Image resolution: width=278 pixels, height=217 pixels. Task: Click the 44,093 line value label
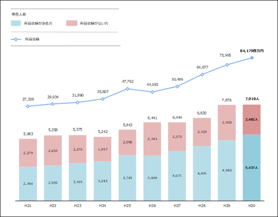152,85
